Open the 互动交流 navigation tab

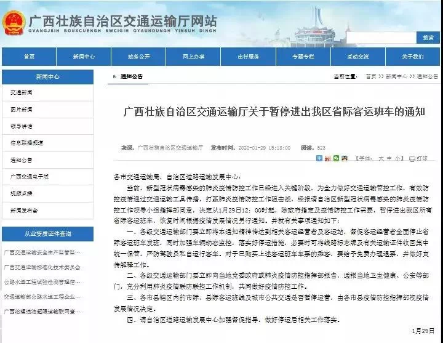[x=357, y=57]
